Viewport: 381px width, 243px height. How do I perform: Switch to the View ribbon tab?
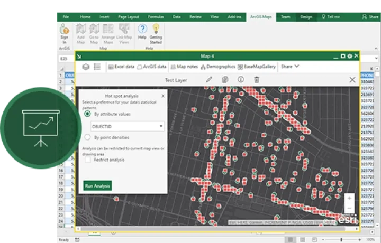click(x=214, y=17)
